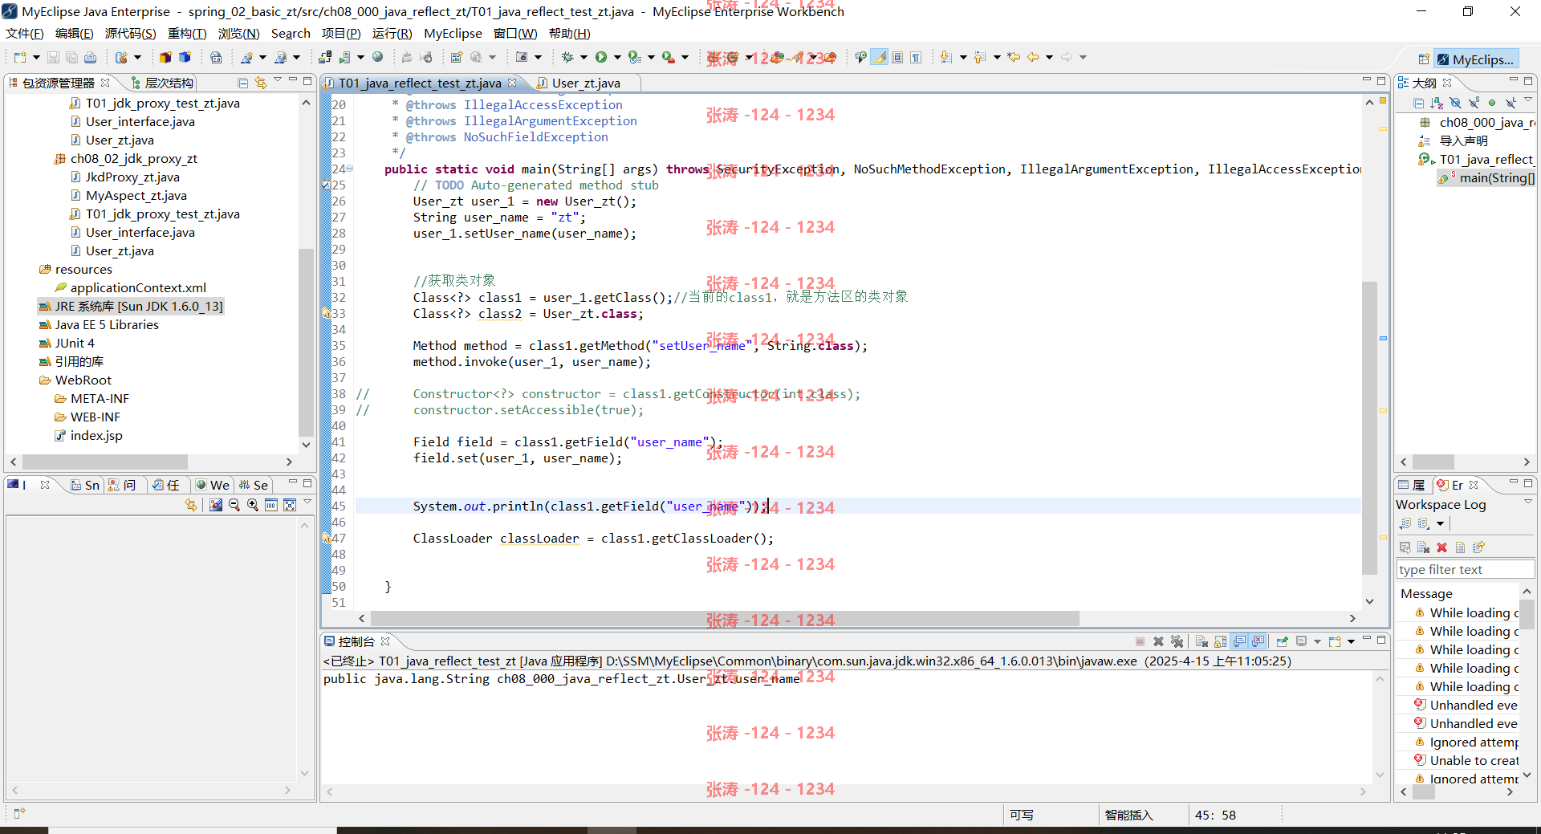Click the zoom in icon in image preview panel
The height and width of the screenshot is (834, 1541).
pyautogui.click(x=253, y=505)
